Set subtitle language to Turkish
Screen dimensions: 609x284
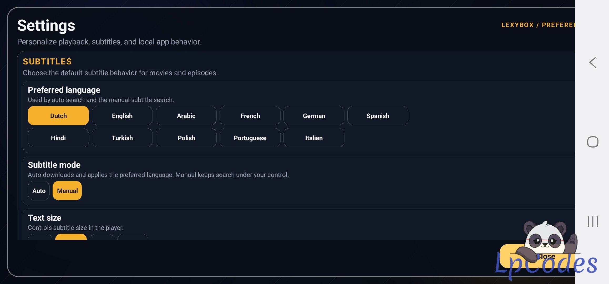click(122, 138)
